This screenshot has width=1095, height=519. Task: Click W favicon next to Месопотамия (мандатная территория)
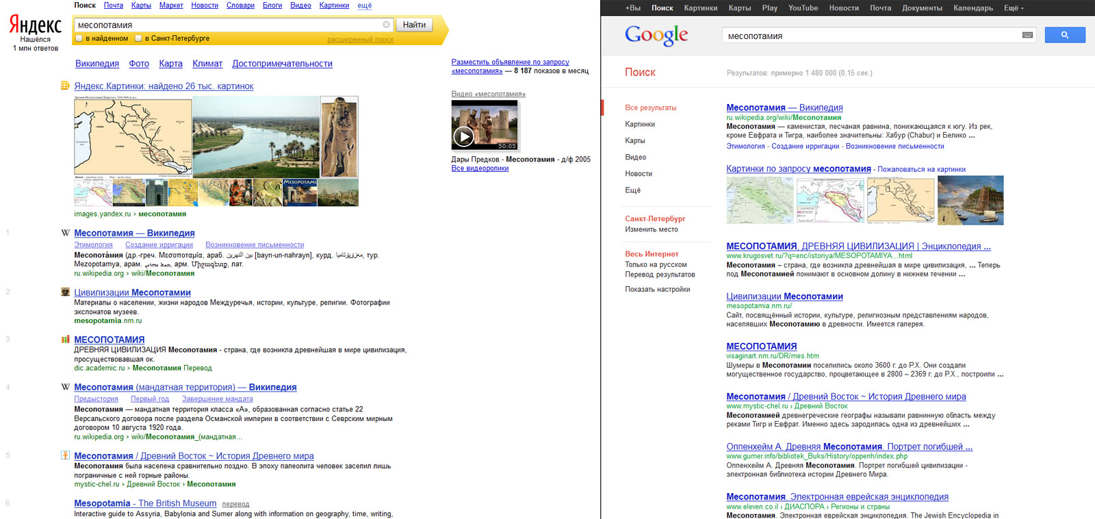66,387
